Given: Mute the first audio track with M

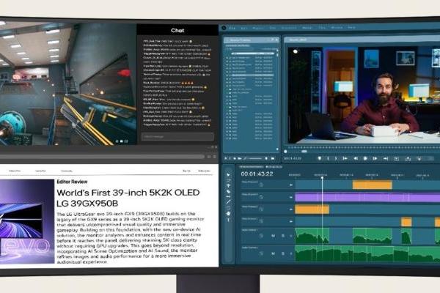Looking at the screenshot, I should (x=274, y=236).
